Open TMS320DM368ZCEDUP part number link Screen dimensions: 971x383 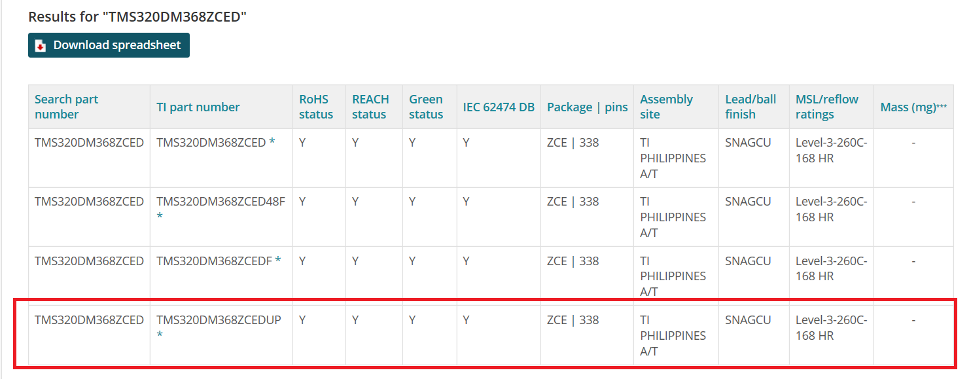[x=219, y=320]
